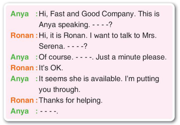
Task: Click the Ronan label beside "It's OK."
Action: coord(22,68)
